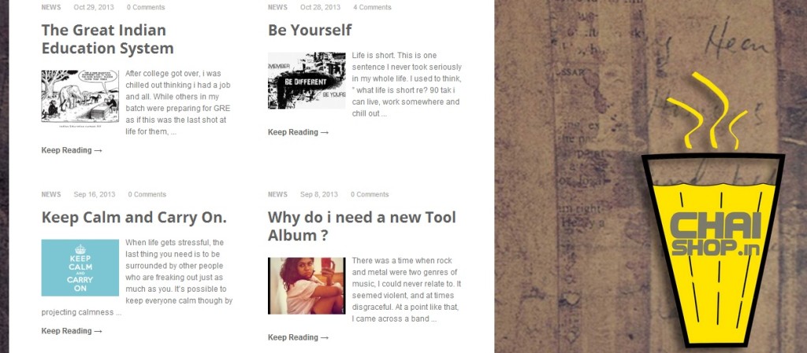Click 'Keep Reading' under the Tool Album post
Viewport: 807px width, 353px height.
[x=298, y=337]
